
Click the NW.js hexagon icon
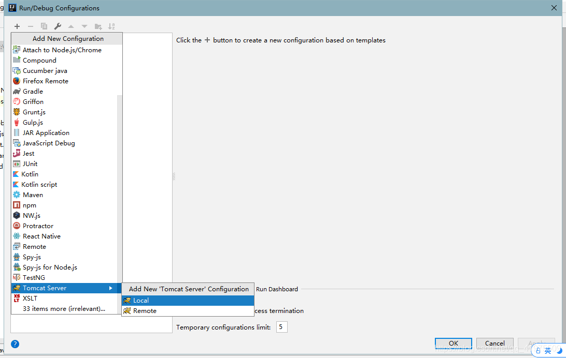(x=17, y=215)
